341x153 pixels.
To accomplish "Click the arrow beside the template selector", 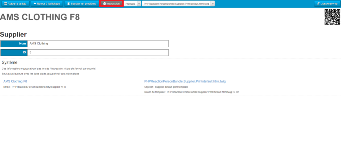I will [213, 4].
